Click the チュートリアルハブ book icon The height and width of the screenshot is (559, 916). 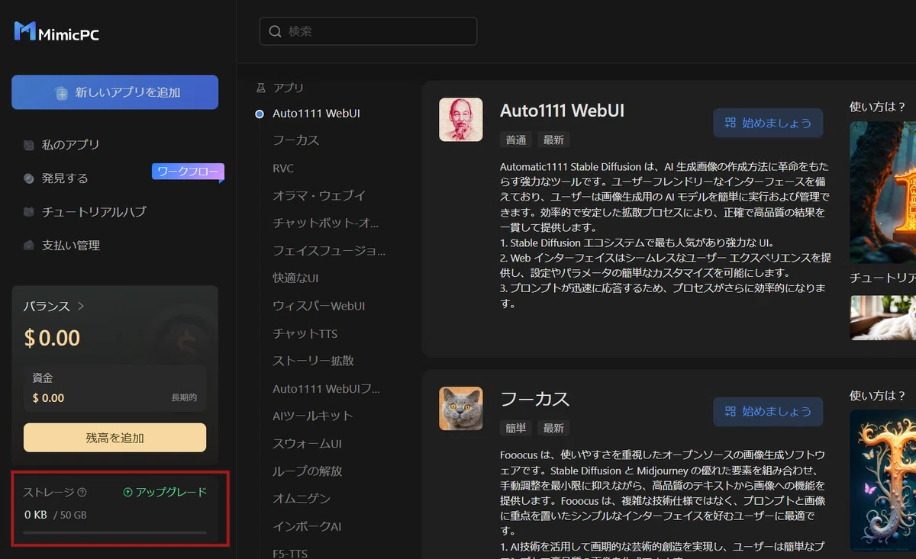tap(28, 212)
